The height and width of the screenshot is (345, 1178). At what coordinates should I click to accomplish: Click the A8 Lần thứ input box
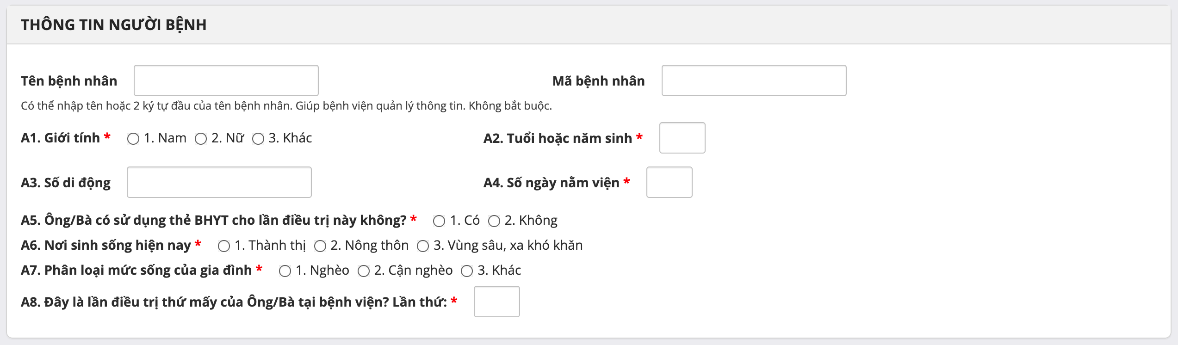[x=496, y=302]
